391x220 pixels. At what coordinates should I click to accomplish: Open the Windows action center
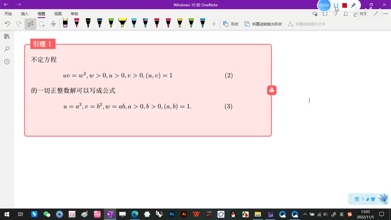tap(382, 214)
